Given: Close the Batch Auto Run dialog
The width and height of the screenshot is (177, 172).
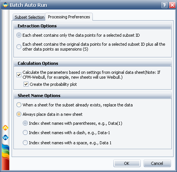Looking at the screenshot, I should [172, 5].
